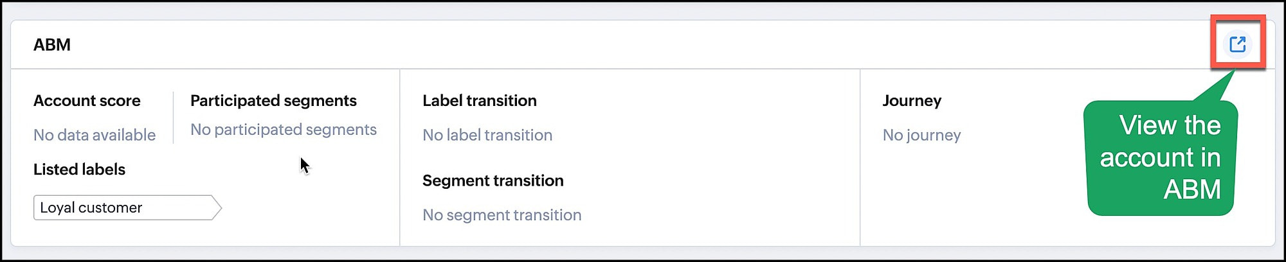Image resolution: width=1286 pixels, height=262 pixels.
Task: Click the 'No segment transition' text
Action: 502,215
